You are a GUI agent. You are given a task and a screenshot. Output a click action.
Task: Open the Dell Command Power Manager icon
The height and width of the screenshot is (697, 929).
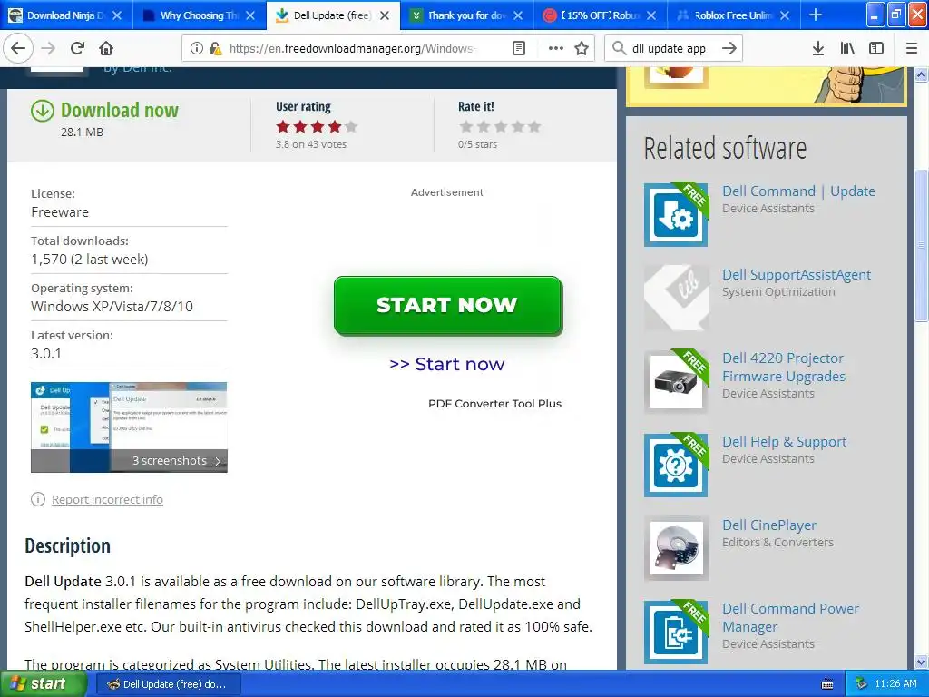click(676, 632)
